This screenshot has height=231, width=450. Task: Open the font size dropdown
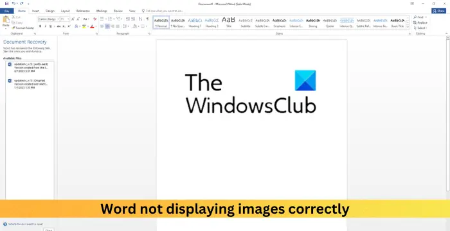click(65, 19)
